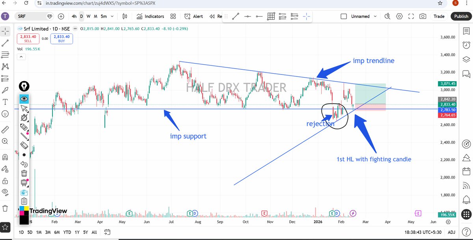Screen dimensions: 473x240
Task: Select the YTD date range
Action: 67,232
